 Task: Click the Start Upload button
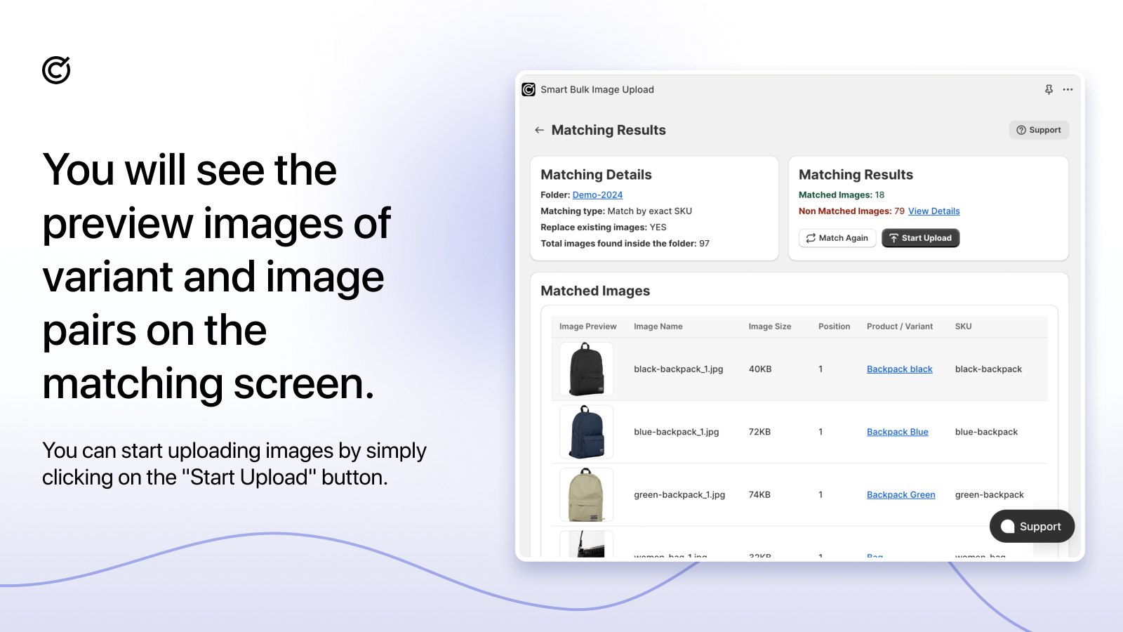click(920, 238)
